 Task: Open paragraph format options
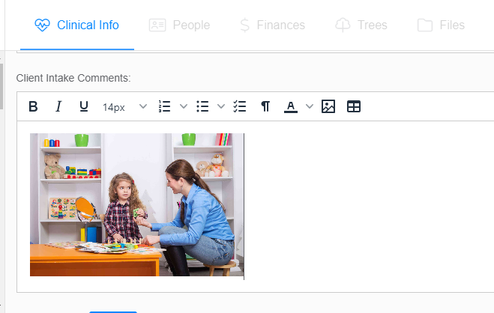(x=265, y=106)
